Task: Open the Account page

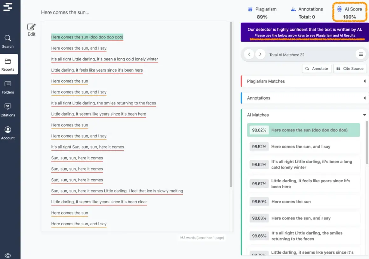Action: pos(8,133)
